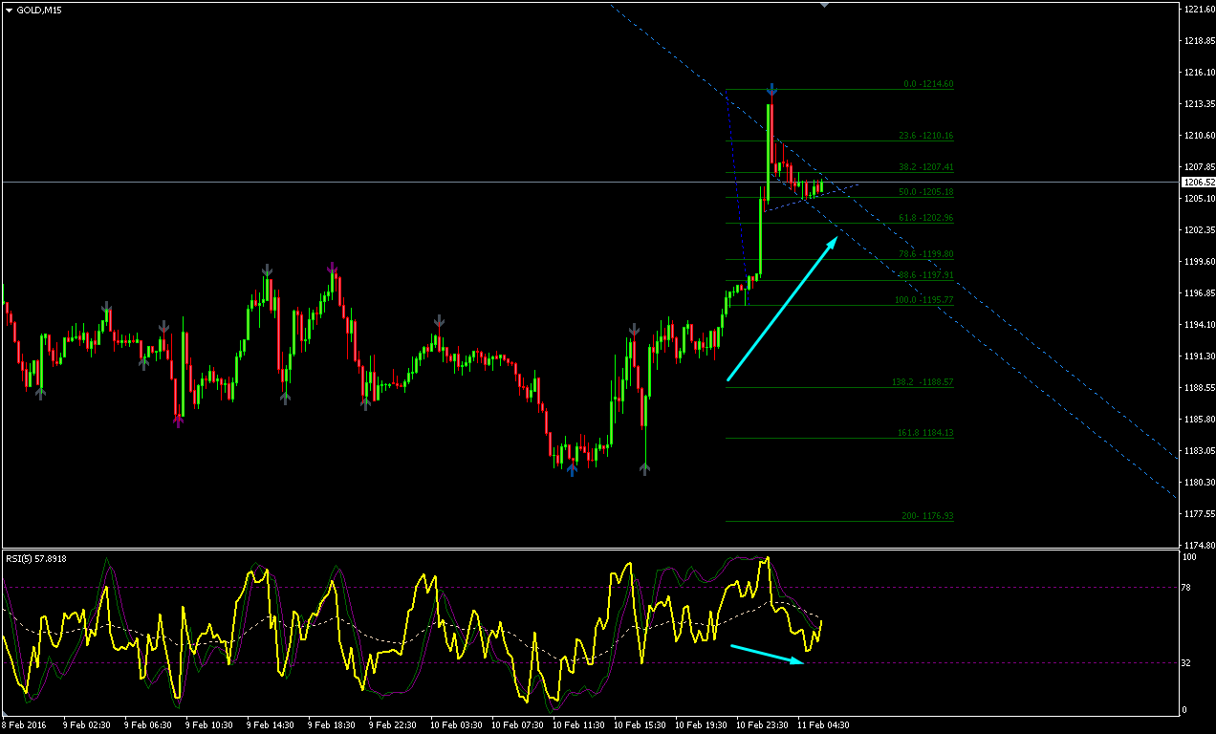Click price scale value 1194.10
The image size is (1216, 734).
[1198, 325]
